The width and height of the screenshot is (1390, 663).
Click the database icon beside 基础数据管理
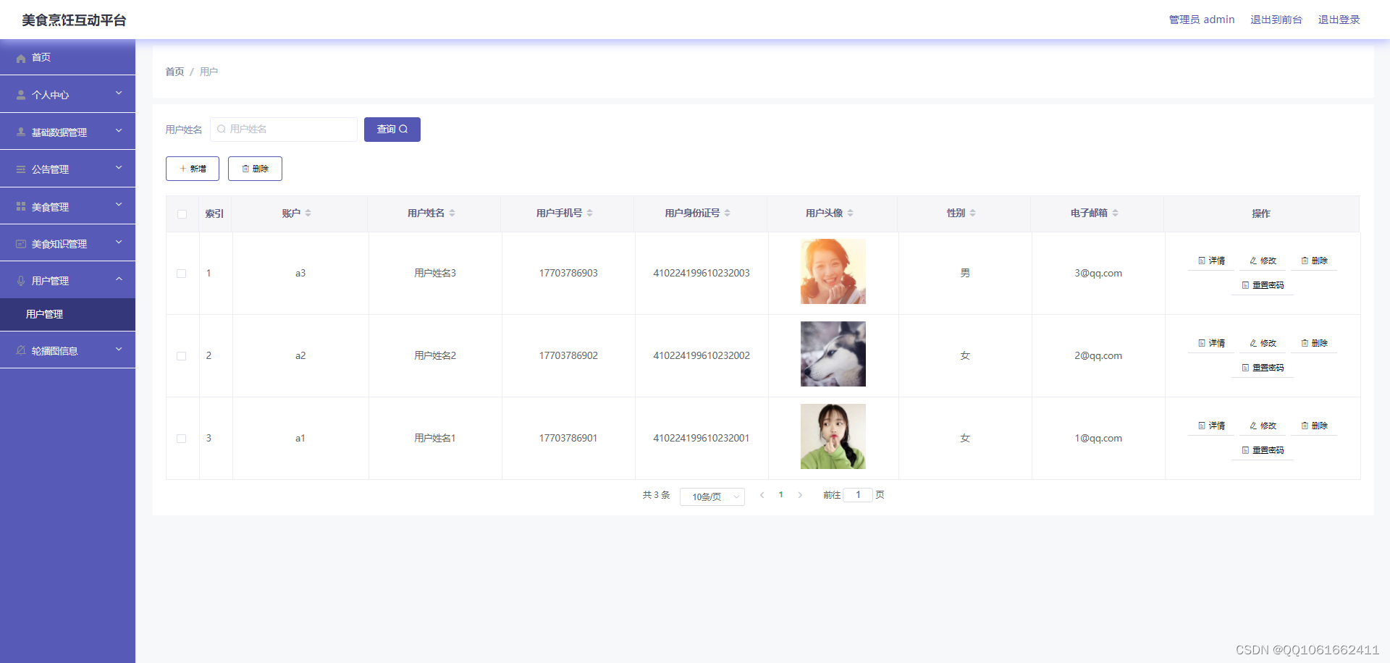(20, 131)
